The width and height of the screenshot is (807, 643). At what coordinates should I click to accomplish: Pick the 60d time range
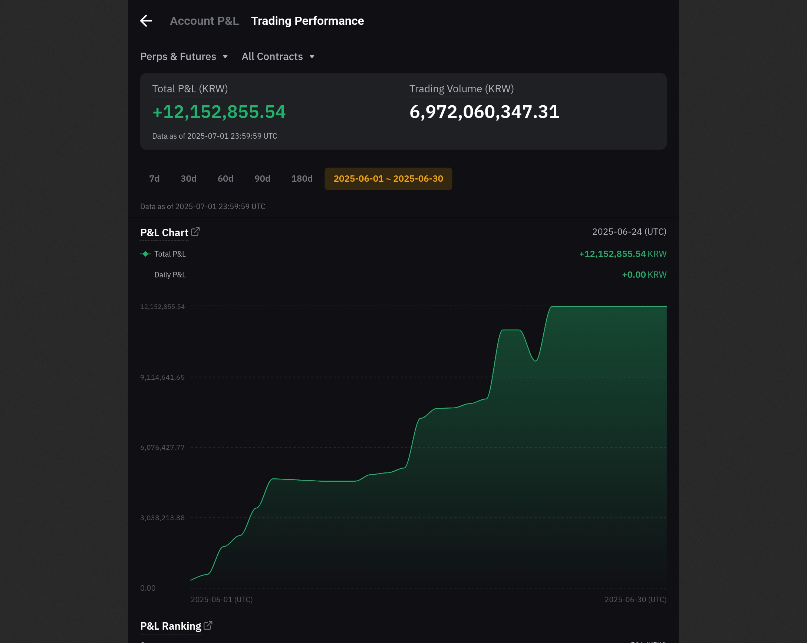pyautogui.click(x=225, y=178)
